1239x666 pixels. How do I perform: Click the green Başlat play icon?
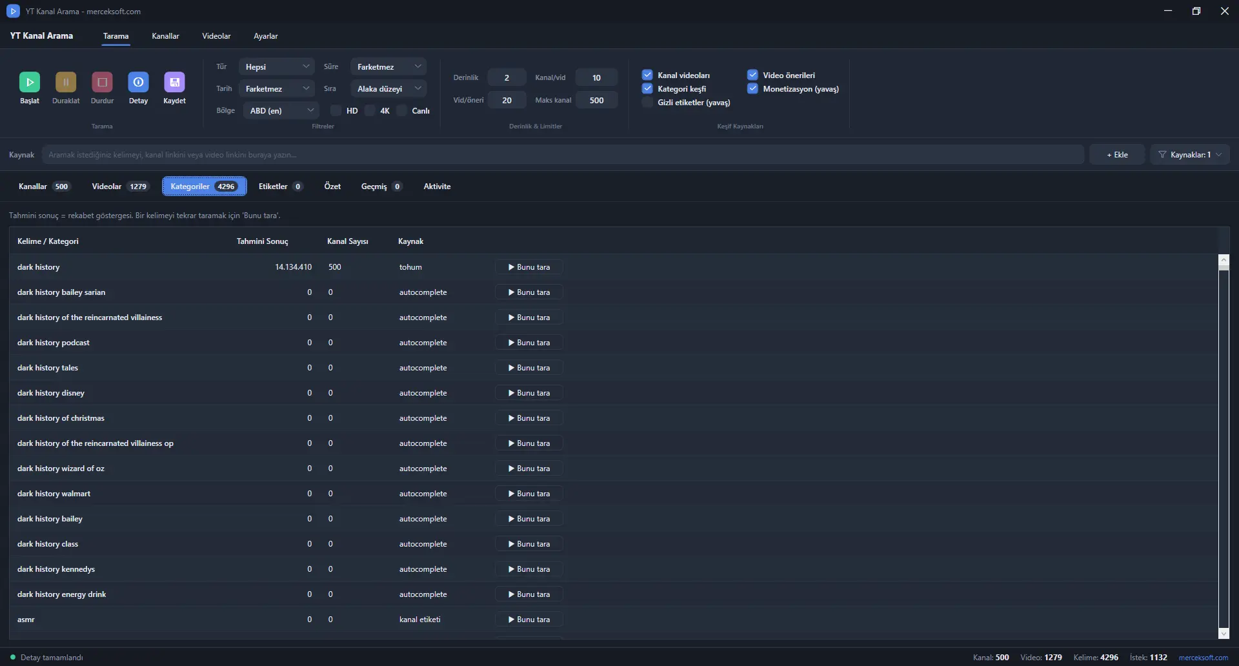pos(30,82)
